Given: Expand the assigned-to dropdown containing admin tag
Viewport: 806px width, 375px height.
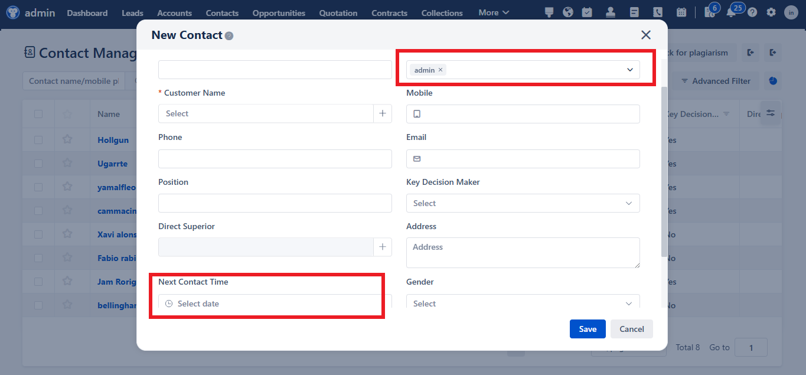Looking at the screenshot, I should [629, 69].
